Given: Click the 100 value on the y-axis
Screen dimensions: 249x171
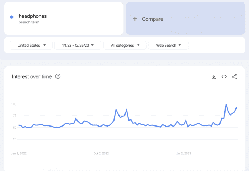Looking at the screenshot, I should click(14, 104).
